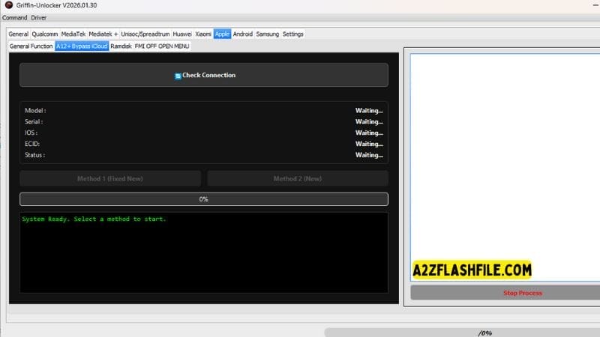
Task: Click the Serial: label
Action: (34, 121)
